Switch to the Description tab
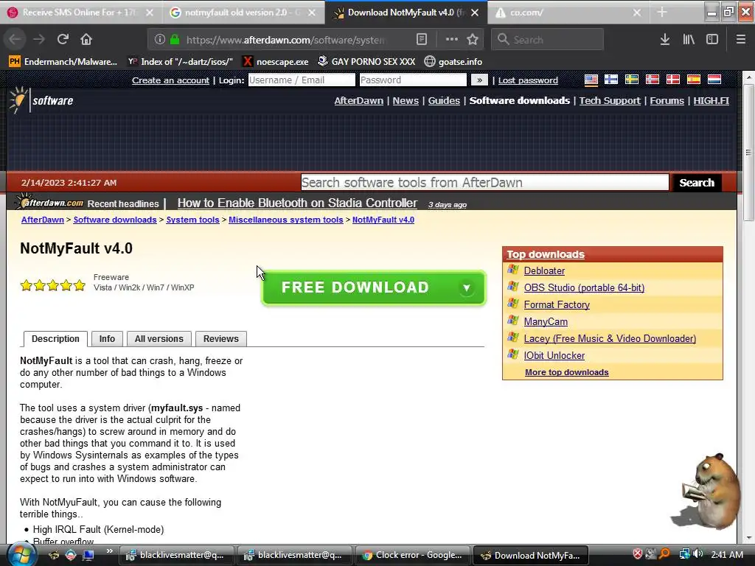The width and height of the screenshot is (755, 566). point(55,339)
